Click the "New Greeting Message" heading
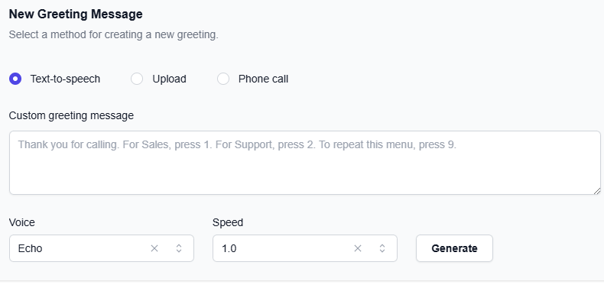This screenshot has height=288, width=604. pyautogui.click(x=76, y=15)
